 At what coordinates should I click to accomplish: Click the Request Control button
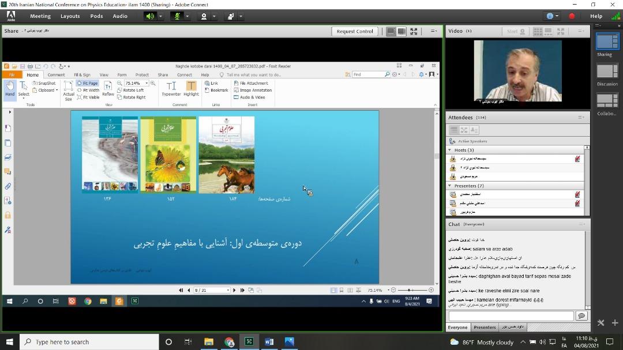click(355, 31)
